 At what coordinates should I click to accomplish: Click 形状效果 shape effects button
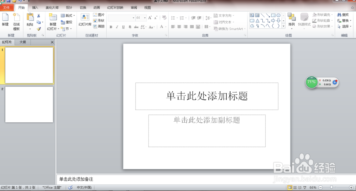coord(322,26)
